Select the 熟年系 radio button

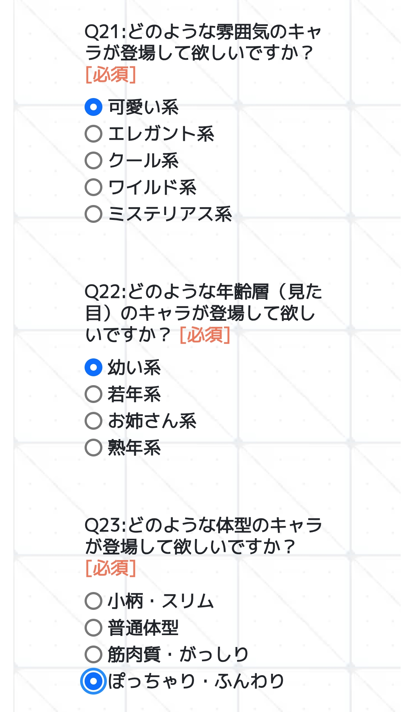coord(93,448)
